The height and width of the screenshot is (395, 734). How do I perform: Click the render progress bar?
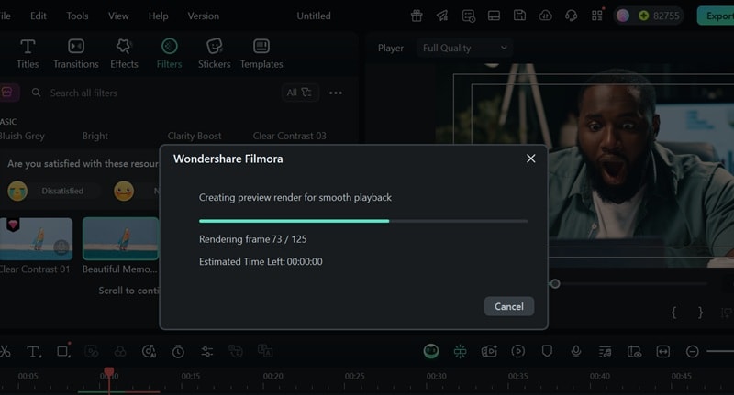pos(363,221)
